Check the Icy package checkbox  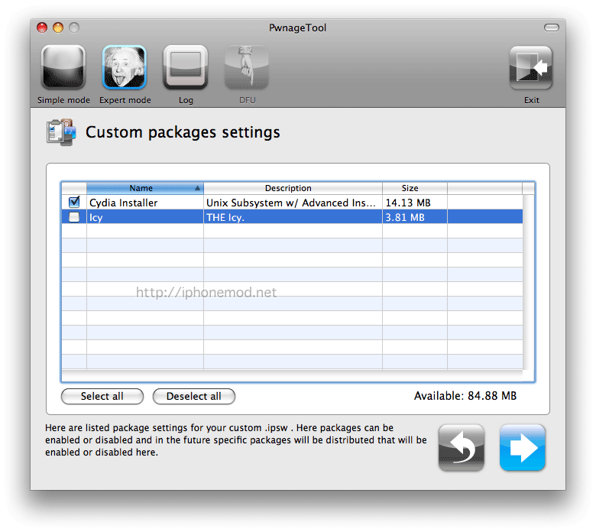point(74,217)
